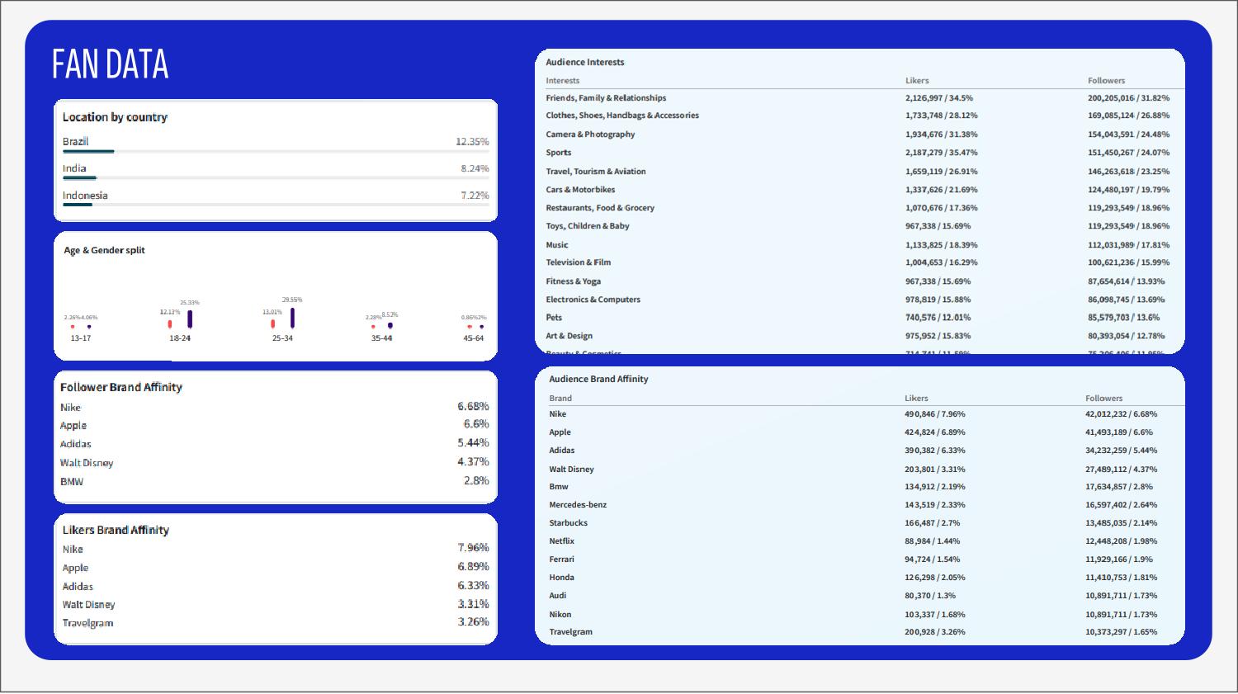Select the 25-34 age group label
The image size is (1238, 694).
click(282, 338)
